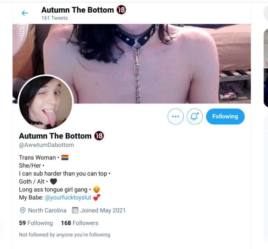Open the mentioned account link after My Babe

click(x=68, y=198)
